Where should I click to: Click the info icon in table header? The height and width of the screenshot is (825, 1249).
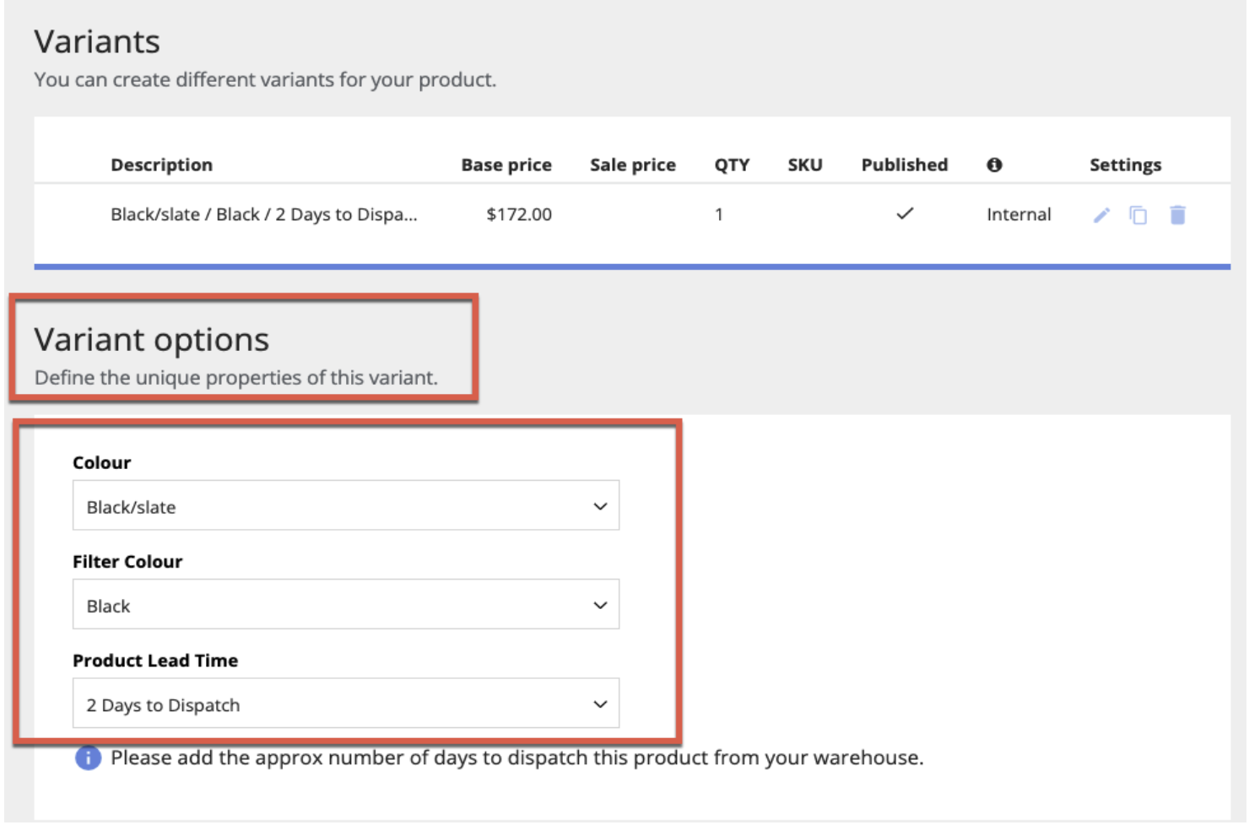click(994, 164)
